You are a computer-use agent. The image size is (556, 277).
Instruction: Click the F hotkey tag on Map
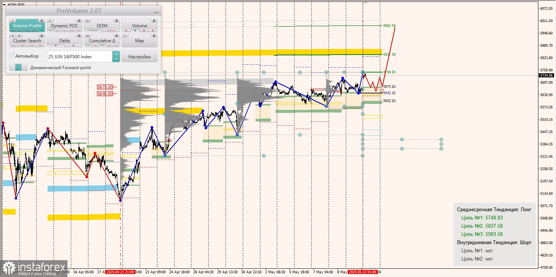click(125, 36)
